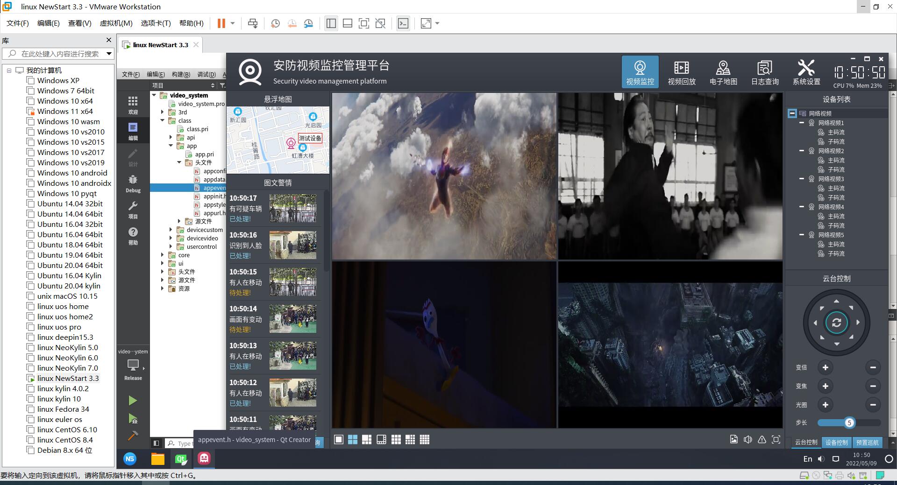
Task: Open the 日志查询 log query module
Action: click(764, 72)
